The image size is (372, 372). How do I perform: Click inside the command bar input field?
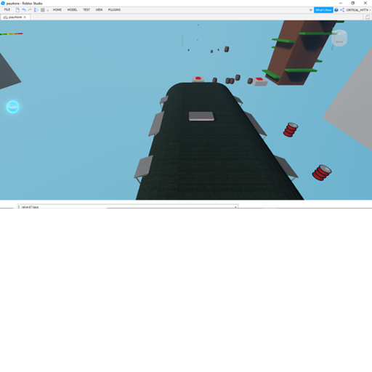127,207
